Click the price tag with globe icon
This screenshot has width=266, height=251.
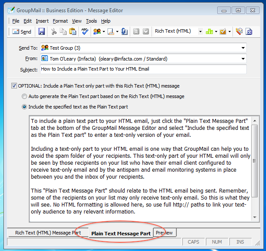[x=239, y=31]
